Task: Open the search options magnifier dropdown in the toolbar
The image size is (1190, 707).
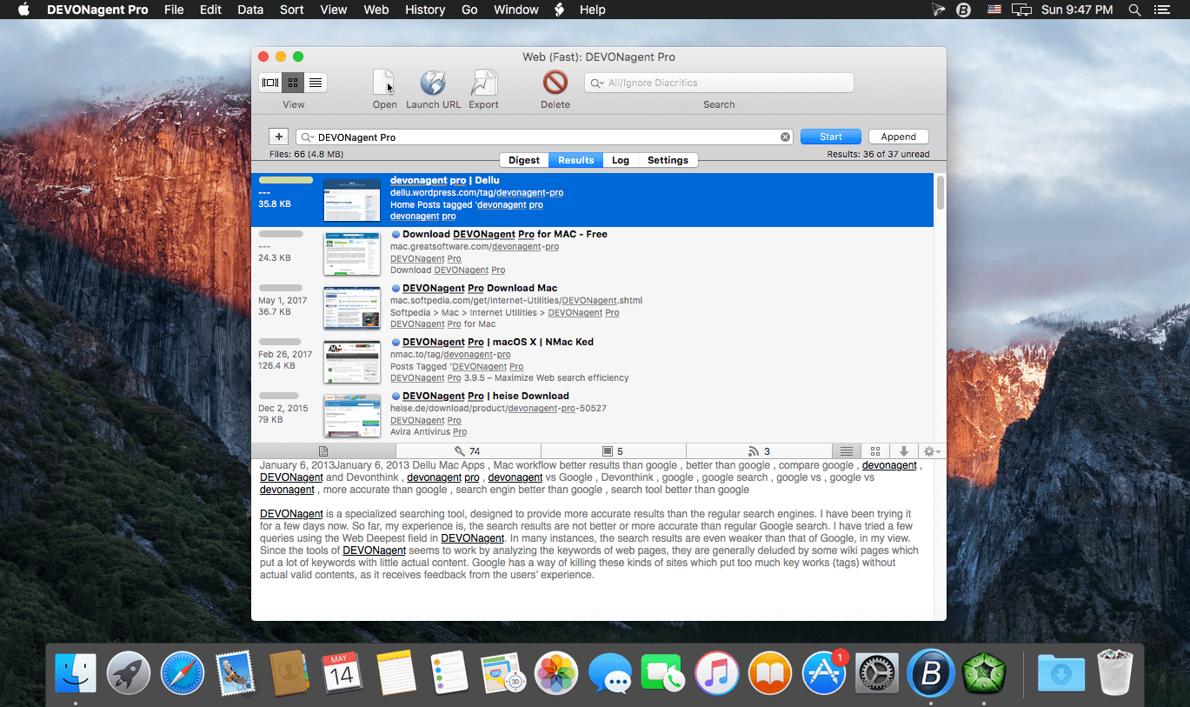Action: point(598,83)
